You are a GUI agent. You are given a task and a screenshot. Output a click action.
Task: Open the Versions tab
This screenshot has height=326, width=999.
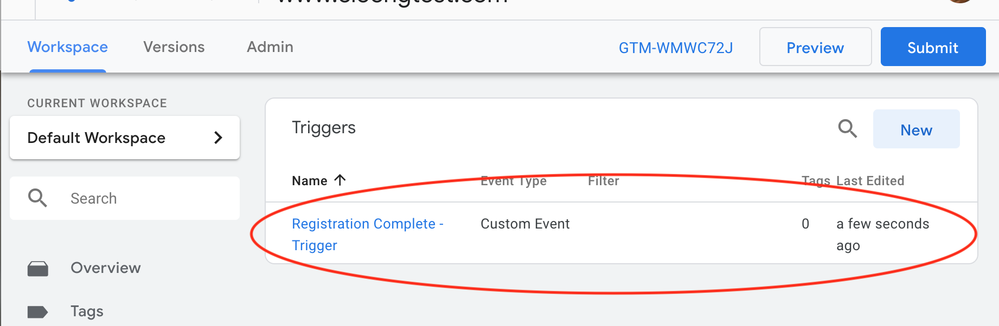point(174,47)
